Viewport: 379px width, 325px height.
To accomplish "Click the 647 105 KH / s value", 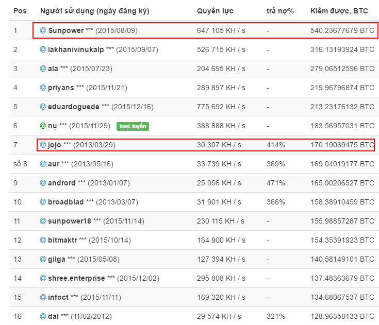I will [x=221, y=30].
